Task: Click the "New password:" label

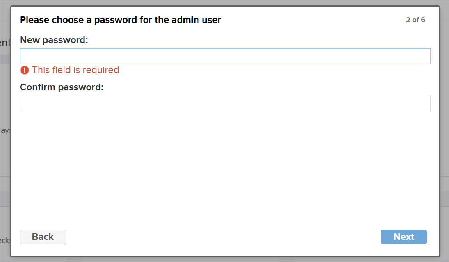Action: (x=54, y=40)
